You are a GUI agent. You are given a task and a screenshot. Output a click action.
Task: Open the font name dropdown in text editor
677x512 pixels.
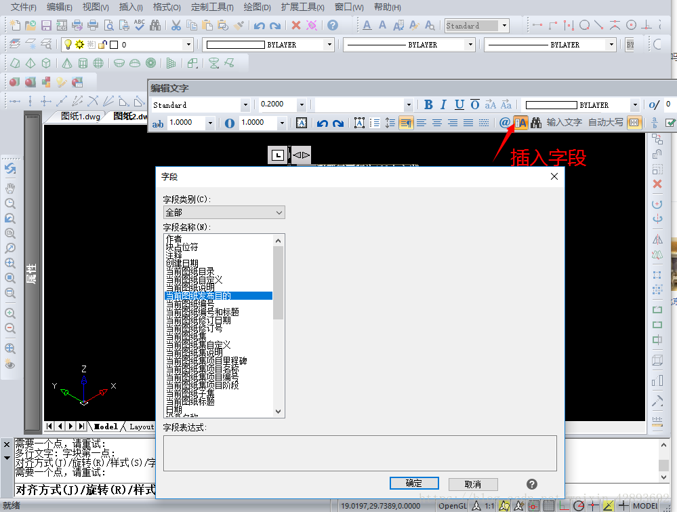pos(409,105)
